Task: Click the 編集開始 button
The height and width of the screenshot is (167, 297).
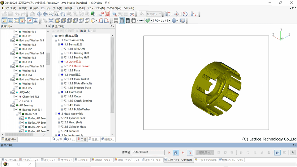Action: pyautogui.click(x=204, y=152)
